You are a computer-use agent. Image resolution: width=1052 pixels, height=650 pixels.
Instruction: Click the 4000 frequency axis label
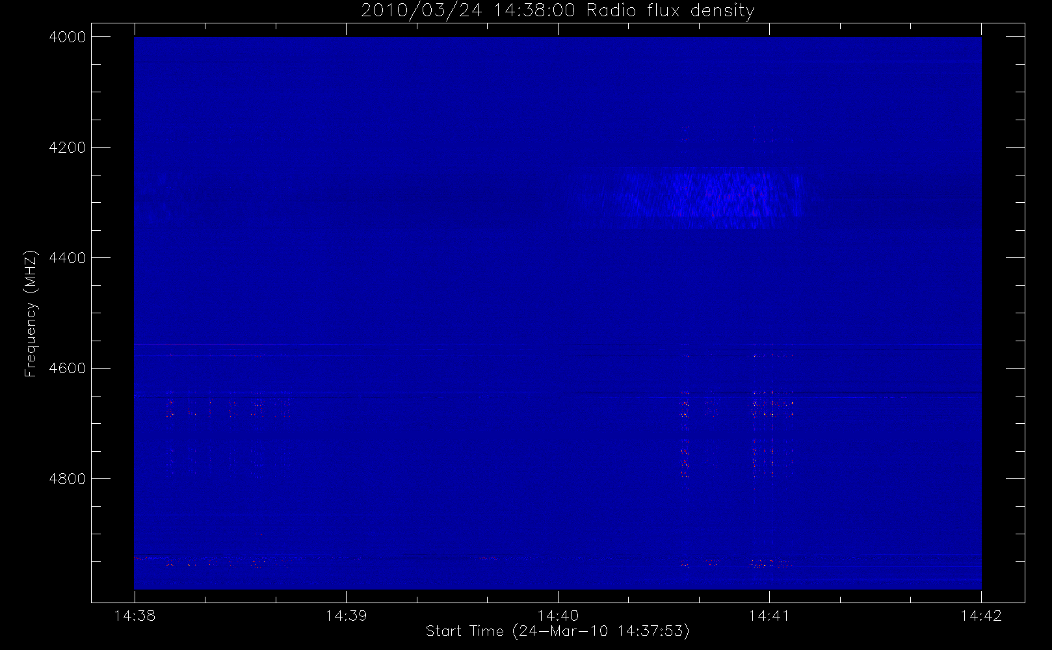click(x=68, y=37)
